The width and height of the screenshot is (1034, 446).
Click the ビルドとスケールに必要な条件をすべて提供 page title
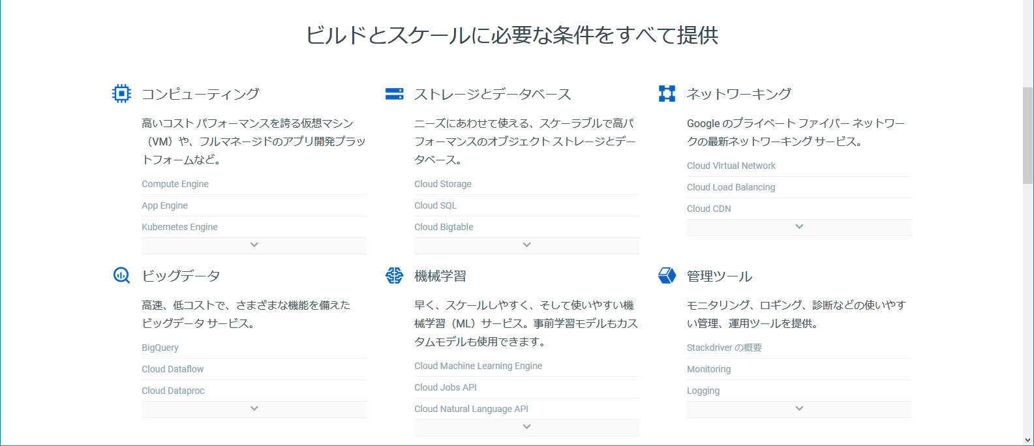click(512, 35)
